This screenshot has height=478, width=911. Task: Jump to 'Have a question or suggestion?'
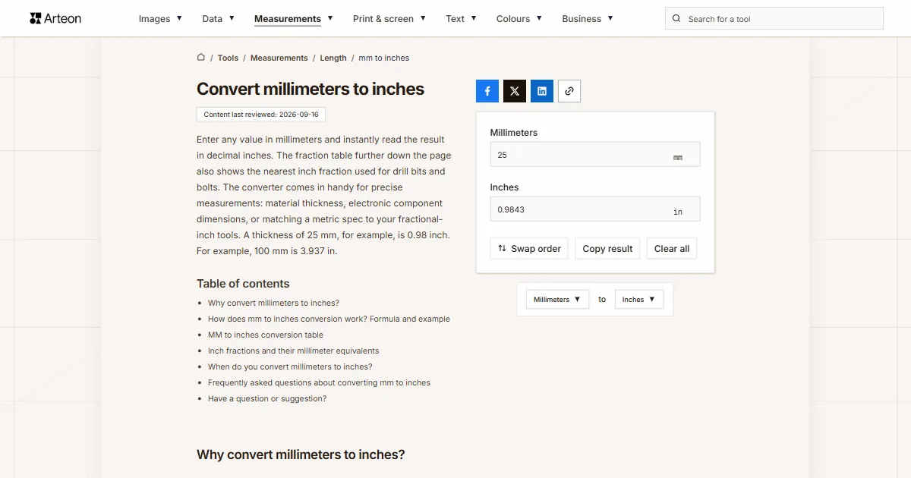tap(267, 398)
